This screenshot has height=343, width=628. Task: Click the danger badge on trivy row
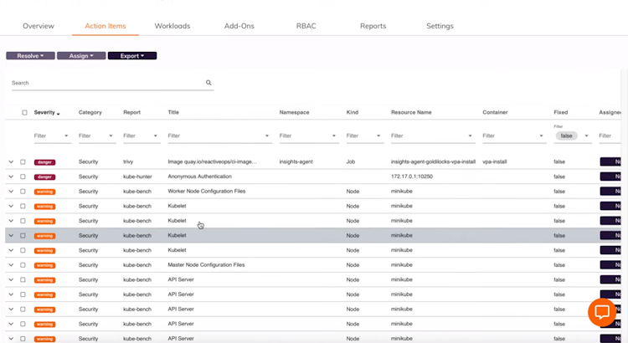44,161
